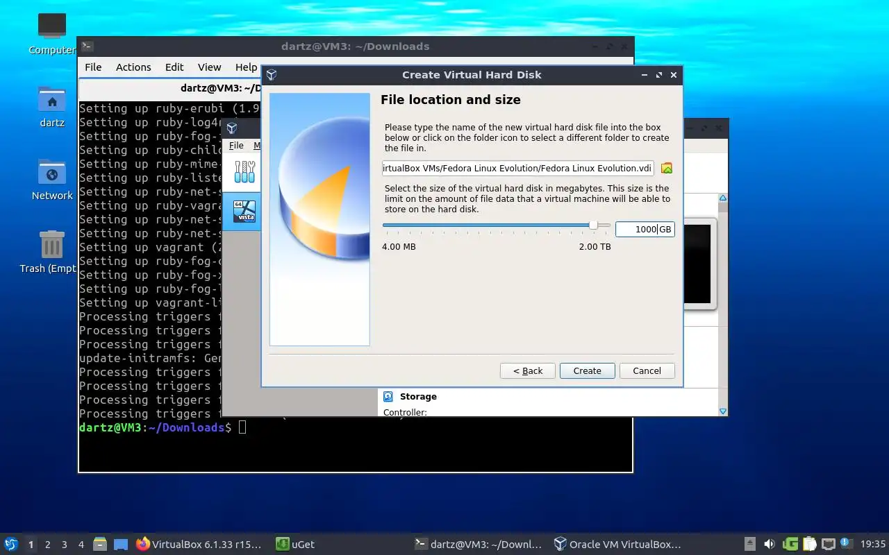Open the Trash desktop icon
Image resolution: width=889 pixels, height=555 pixels.
[52, 245]
